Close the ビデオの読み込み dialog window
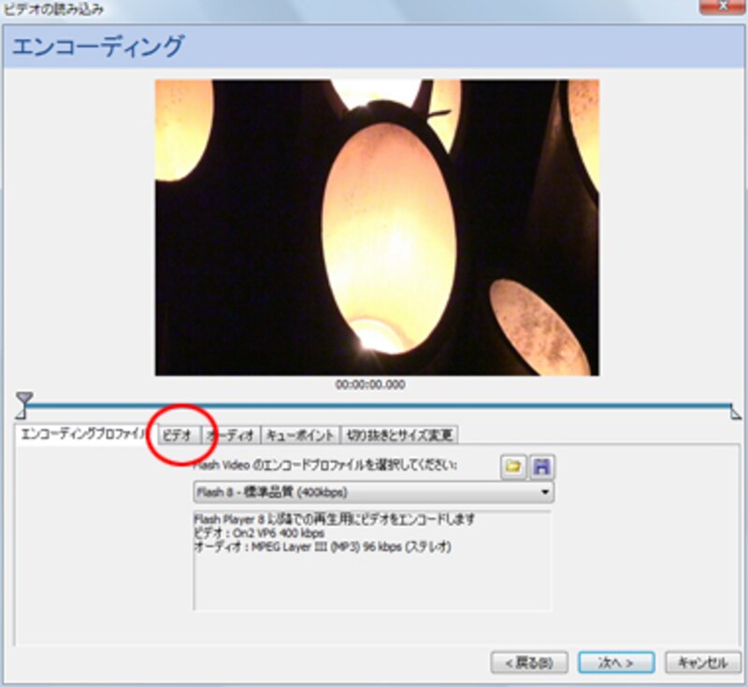This screenshot has width=748, height=687. 724,7
